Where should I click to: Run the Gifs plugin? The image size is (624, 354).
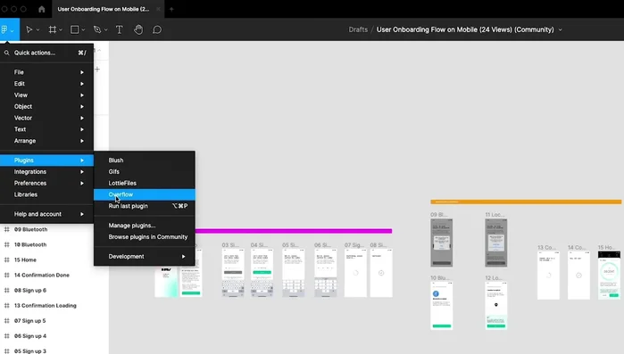point(145,171)
